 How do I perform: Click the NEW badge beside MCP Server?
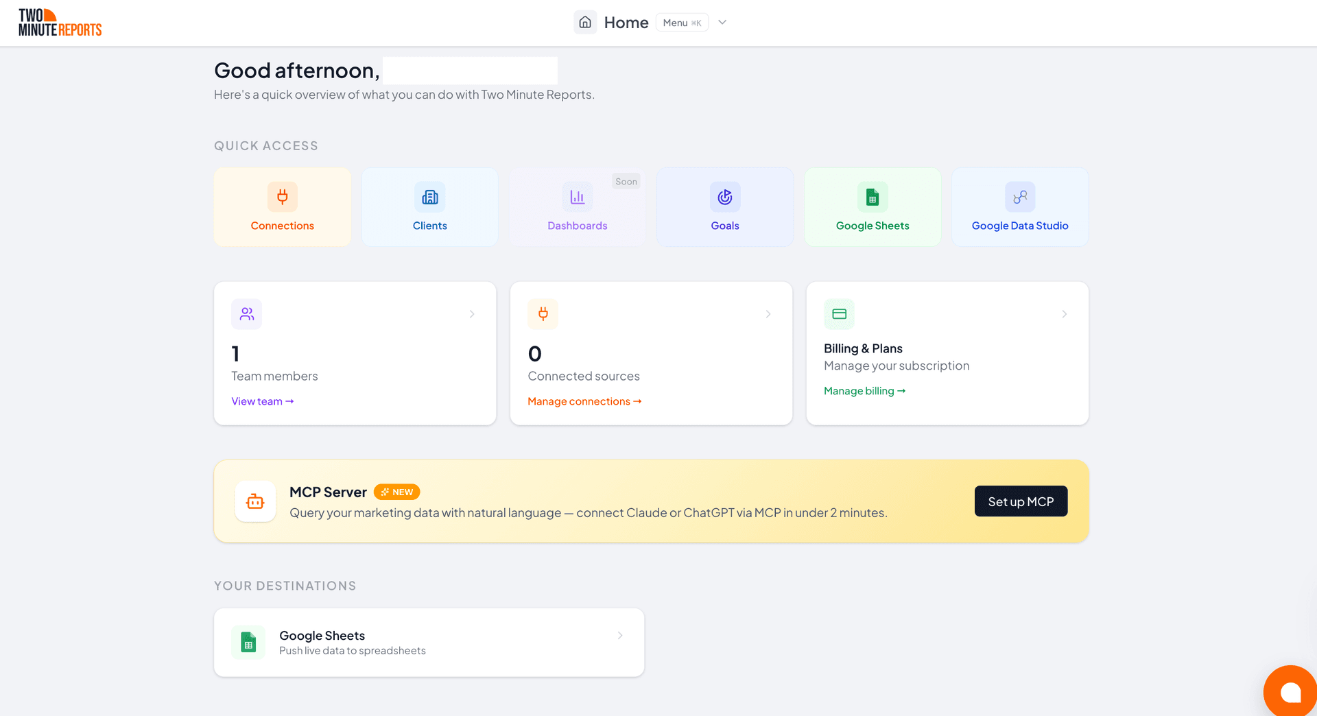click(397, 492)
